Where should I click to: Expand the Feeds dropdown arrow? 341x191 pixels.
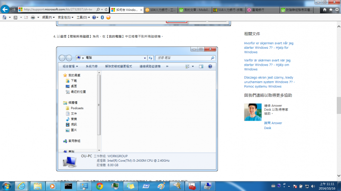pyautogui.click(x=21, y=17)
